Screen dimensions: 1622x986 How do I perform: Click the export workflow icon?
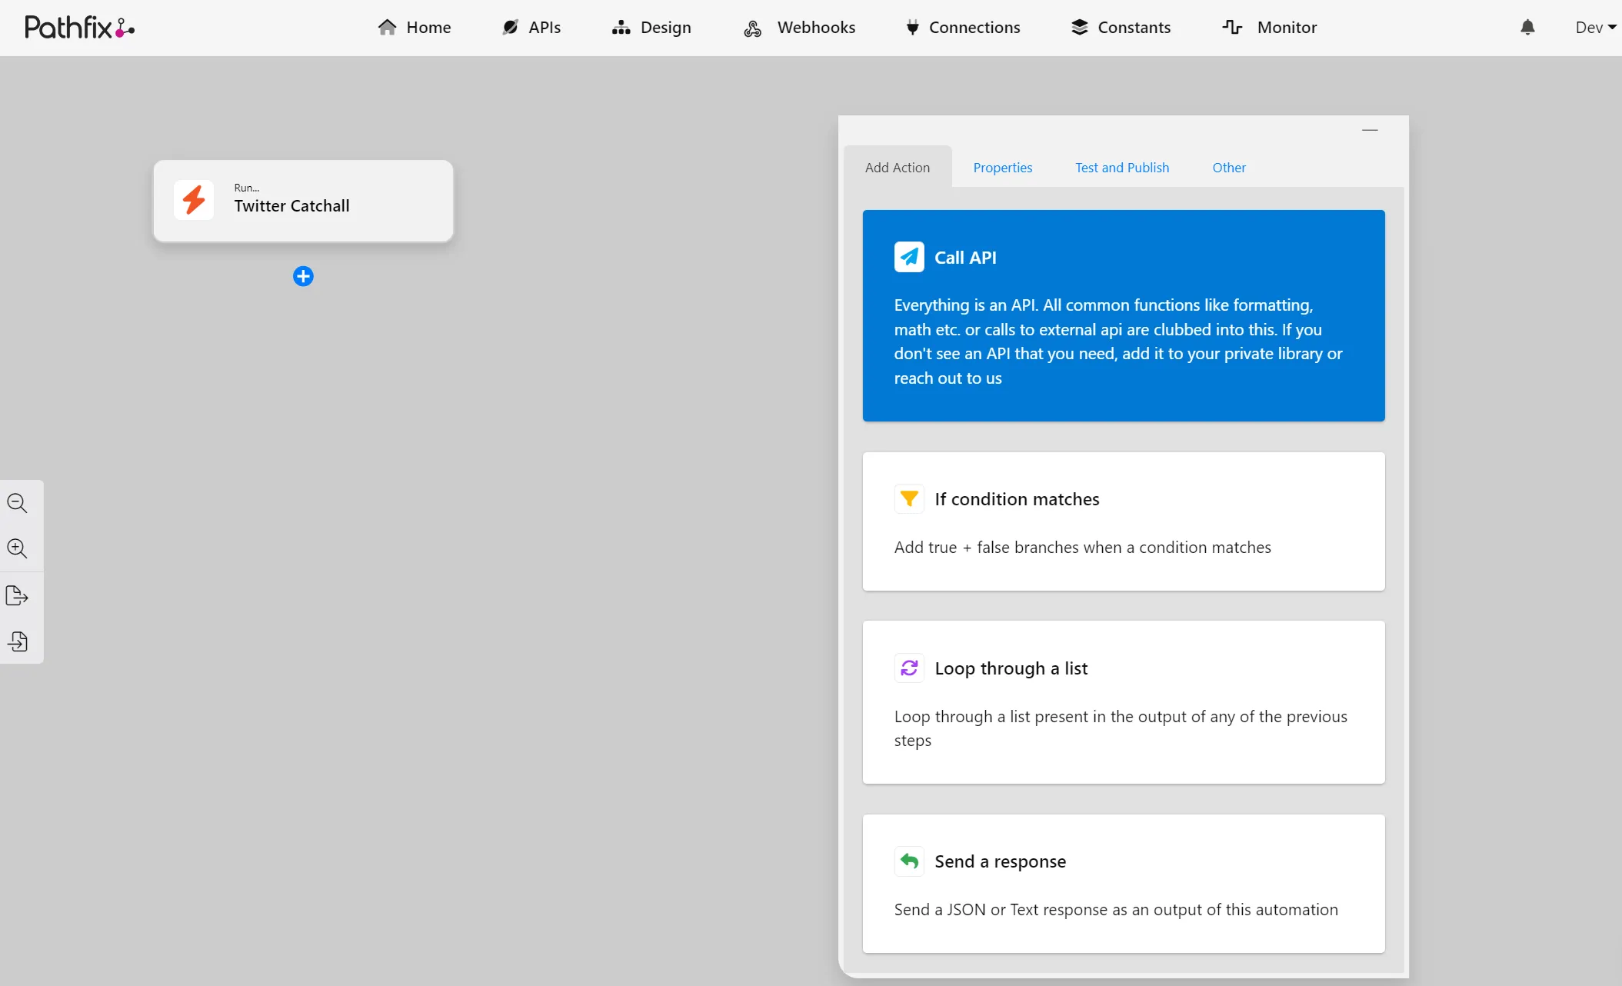(18, 595)
